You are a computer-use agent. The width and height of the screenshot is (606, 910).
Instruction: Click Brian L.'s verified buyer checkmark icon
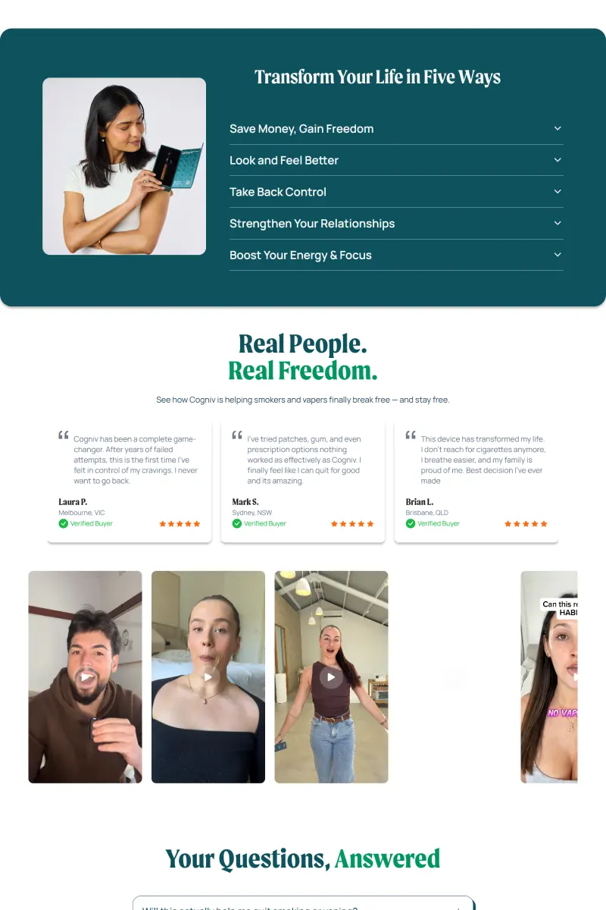(x=411, y=523)
